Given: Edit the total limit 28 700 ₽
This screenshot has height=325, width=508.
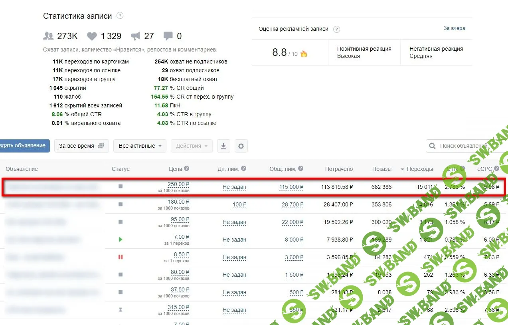Looking at the screenshot, I should [x=293, y=204].
